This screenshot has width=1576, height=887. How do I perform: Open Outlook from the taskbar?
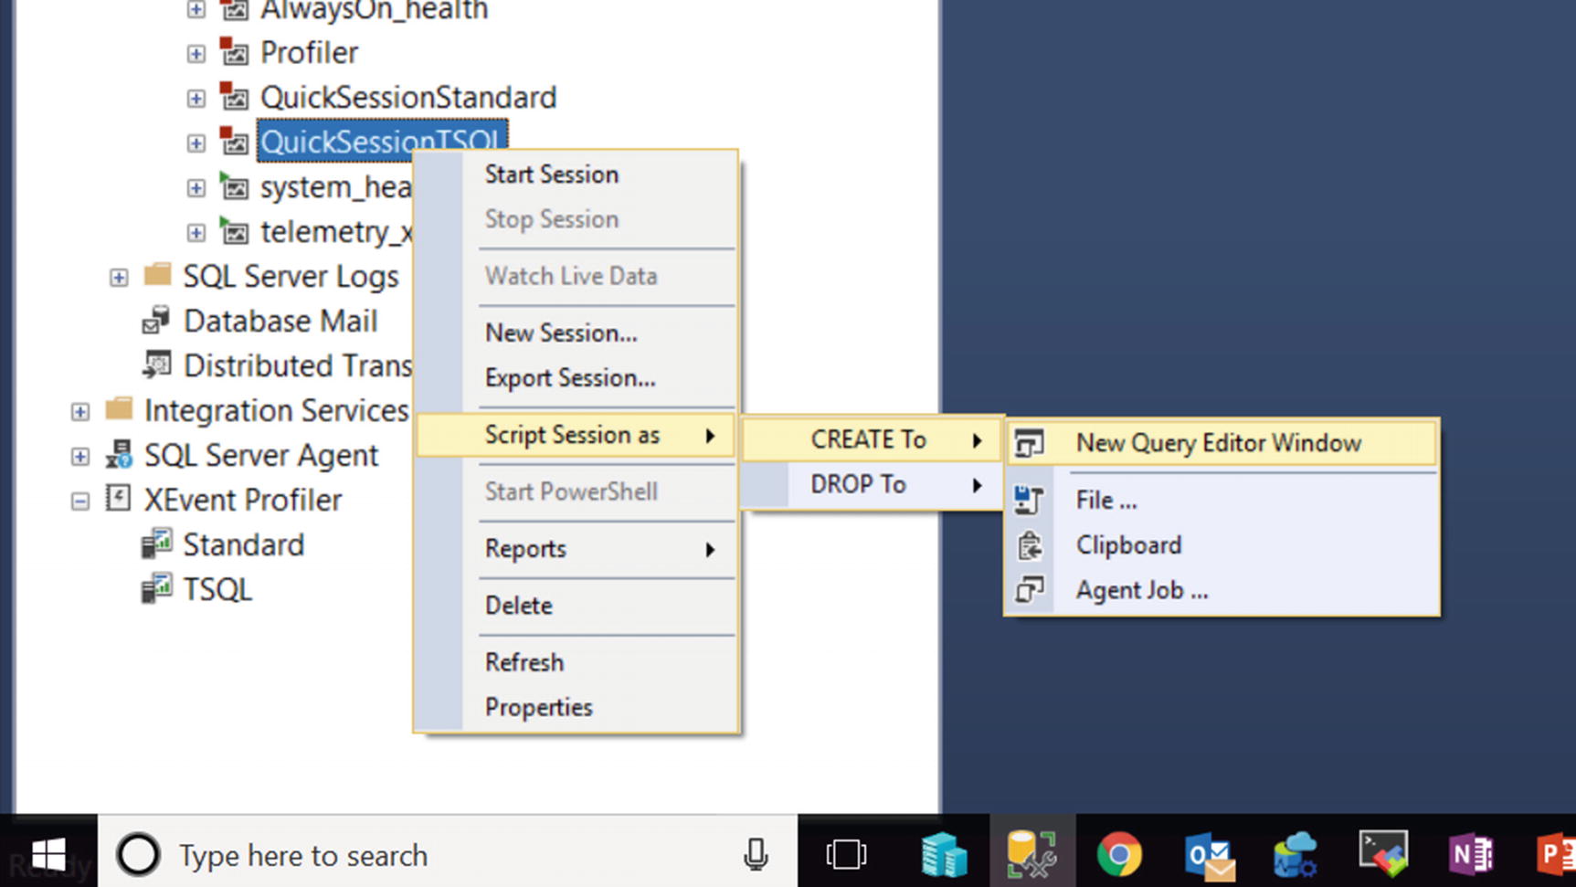point(1209,855)
